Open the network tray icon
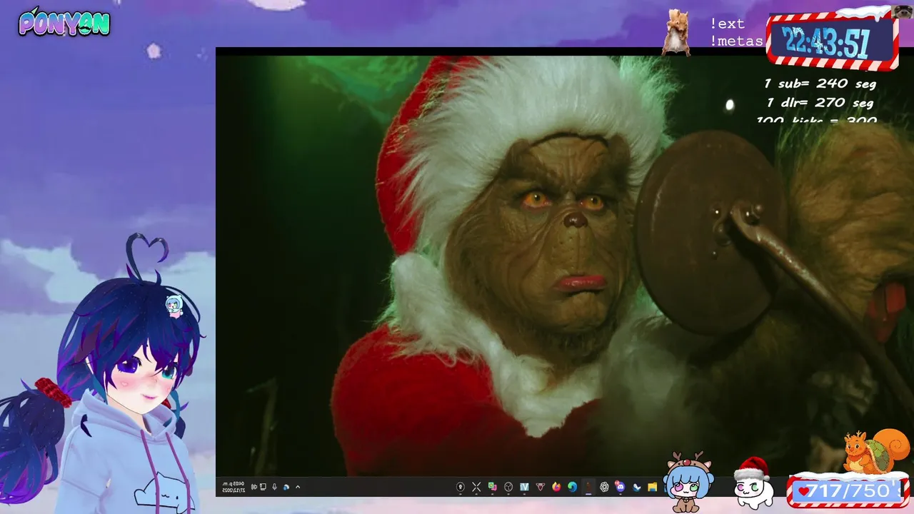The width and height of the screenshot is (914, 514). (x=263, y=487)
